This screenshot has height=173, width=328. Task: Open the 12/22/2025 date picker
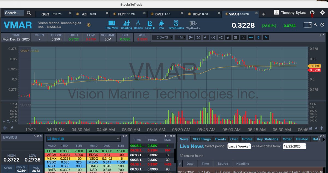294,146
